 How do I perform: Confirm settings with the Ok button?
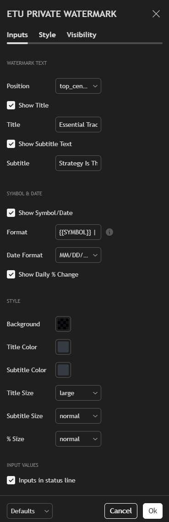tap(153, 511)
